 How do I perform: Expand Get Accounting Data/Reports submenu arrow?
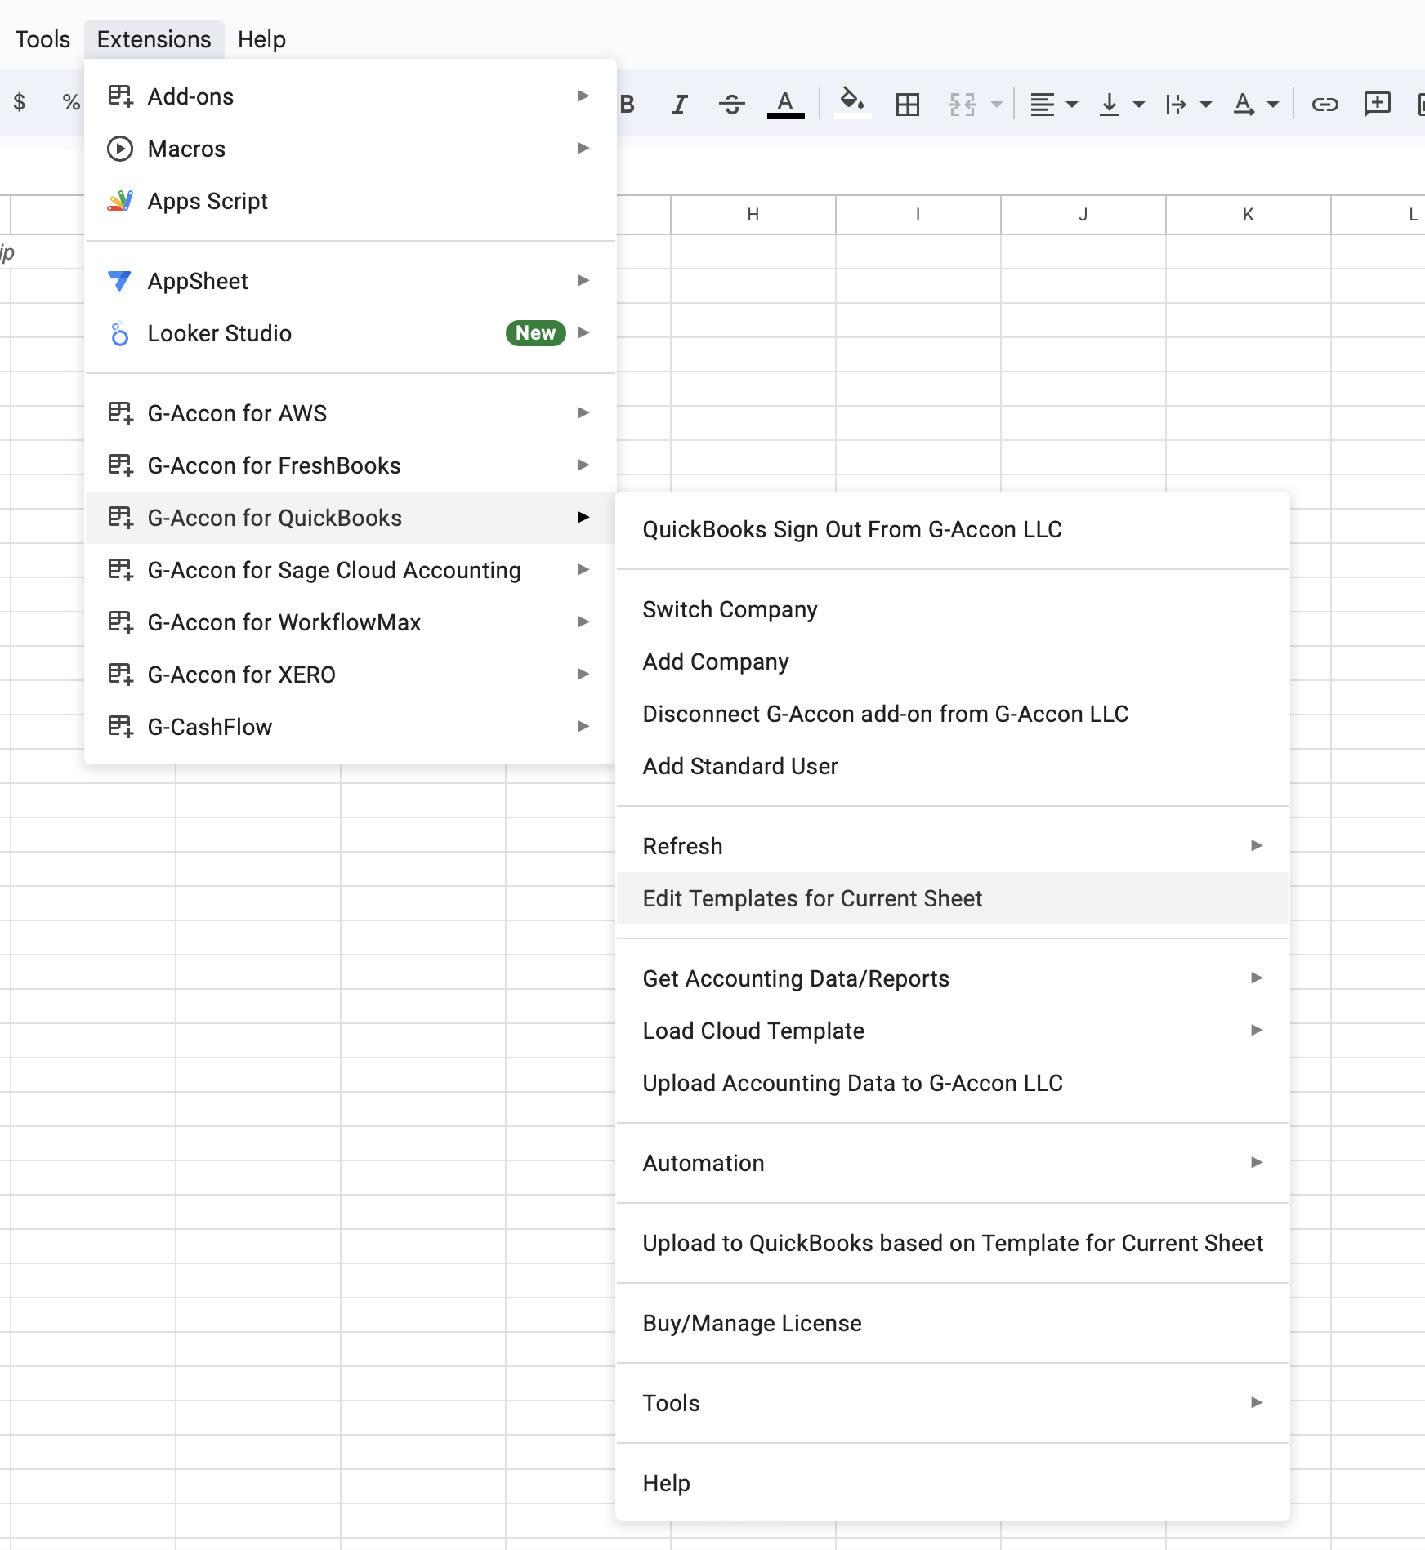[x=1257, y=978]
